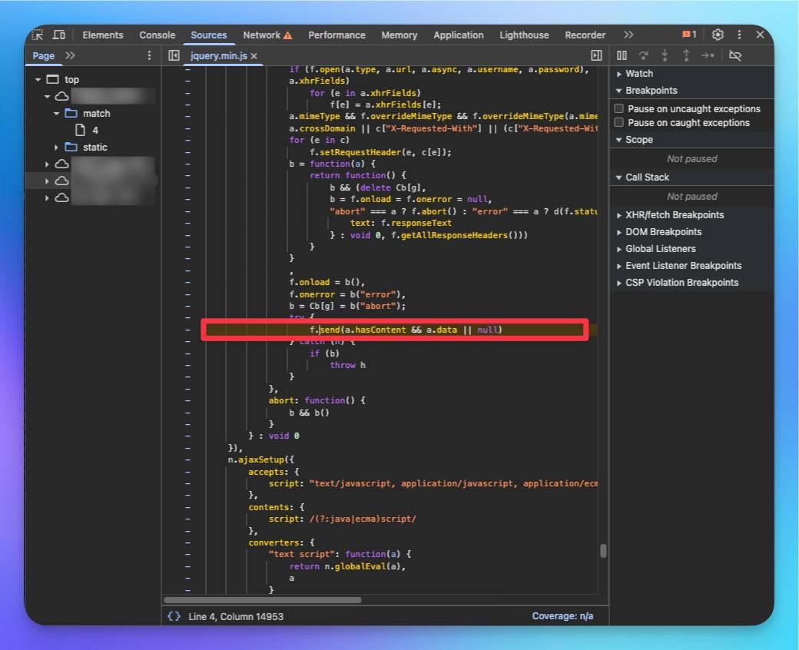
Task: Expand the static folder arrow
Action: tap(56, 148)
